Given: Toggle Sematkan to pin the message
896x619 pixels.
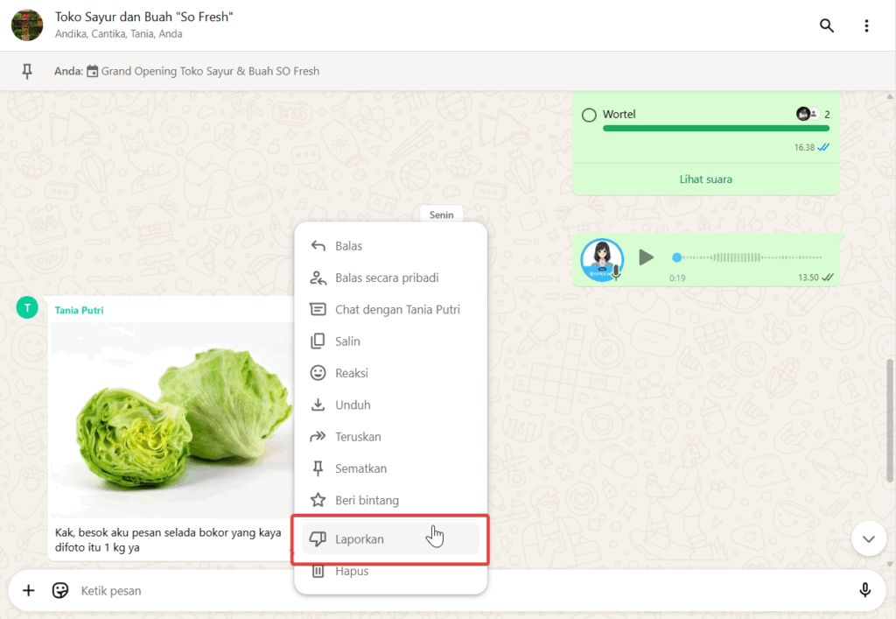Looking at the screenshot, I should (x=360, y=468).
